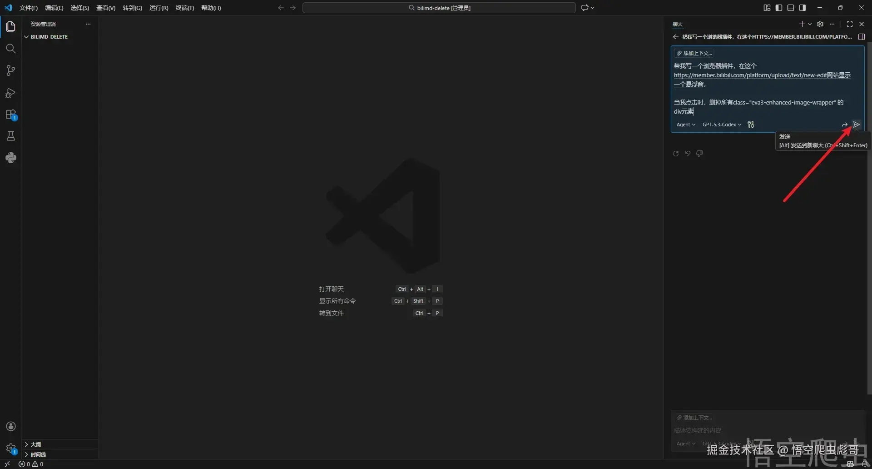Screen dimensions: 872x469
Task: Open the 转到(G) menu
Action: [x=132, y=8]
